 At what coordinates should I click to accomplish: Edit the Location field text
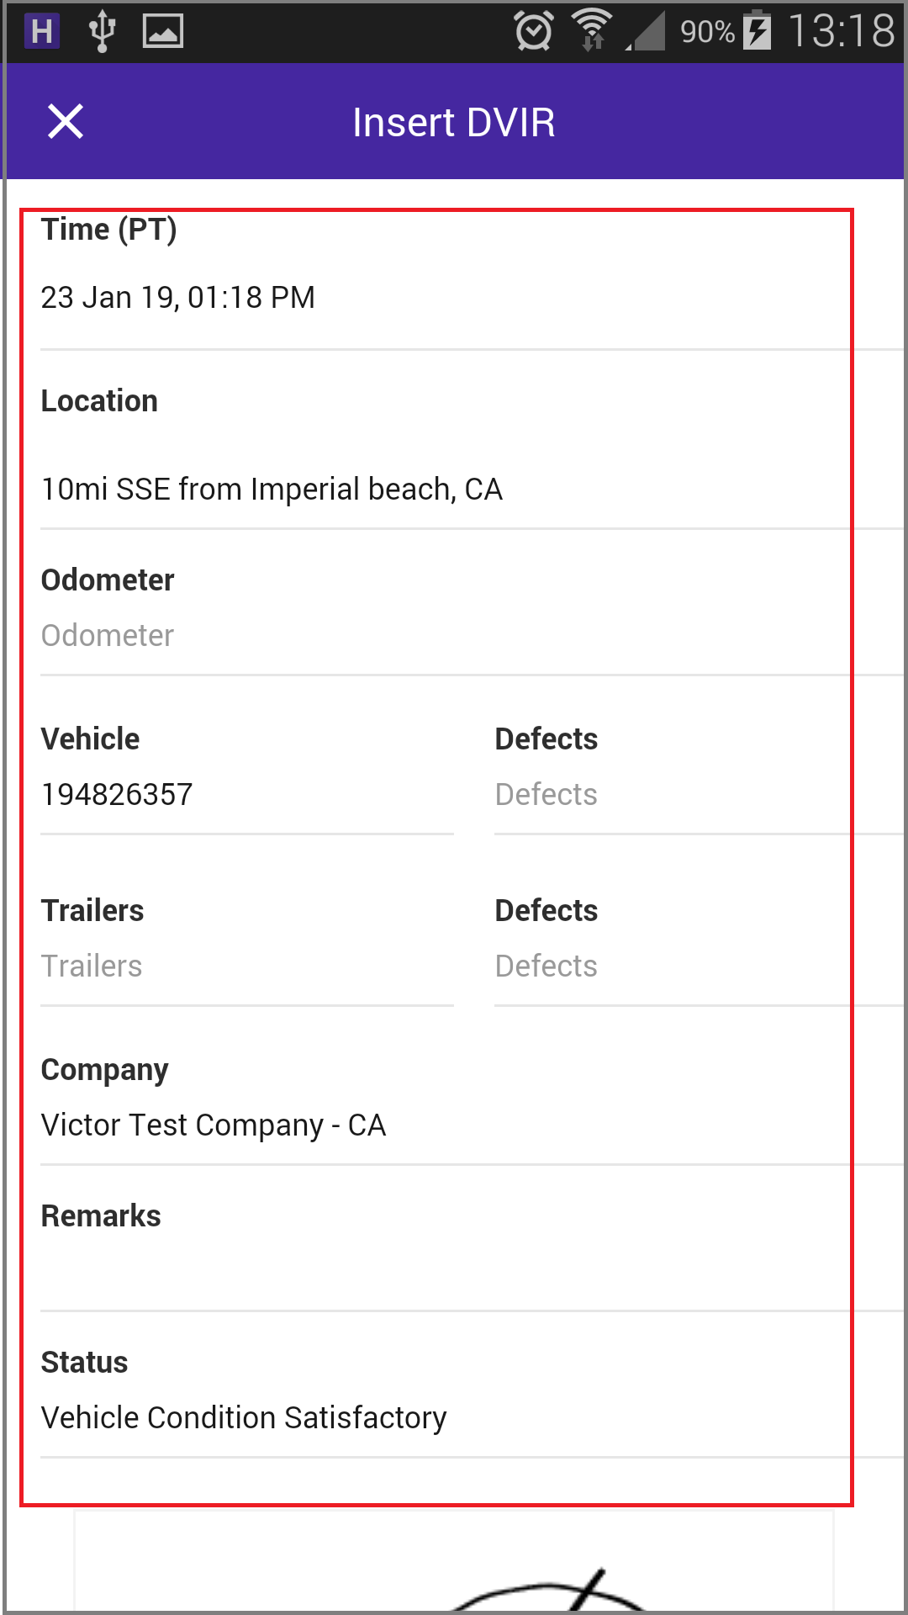[x=272, y=489]
